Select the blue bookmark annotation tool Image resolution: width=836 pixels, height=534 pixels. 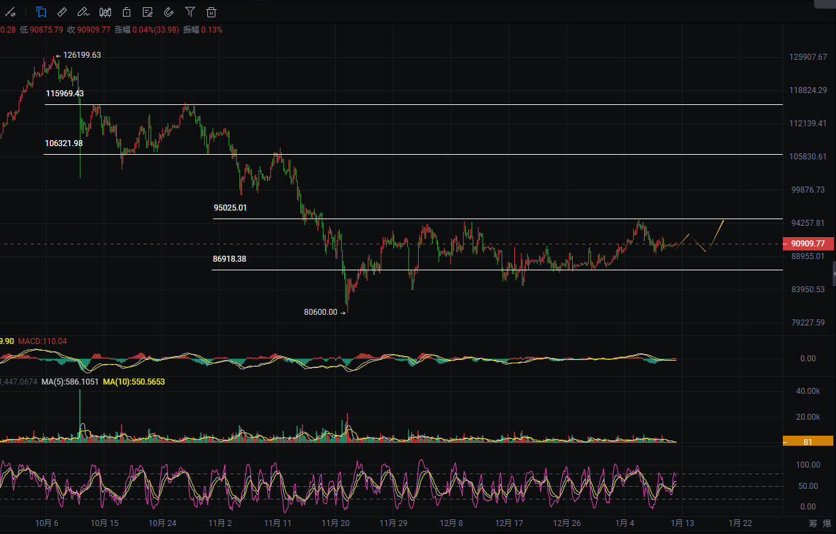[41, 12]
